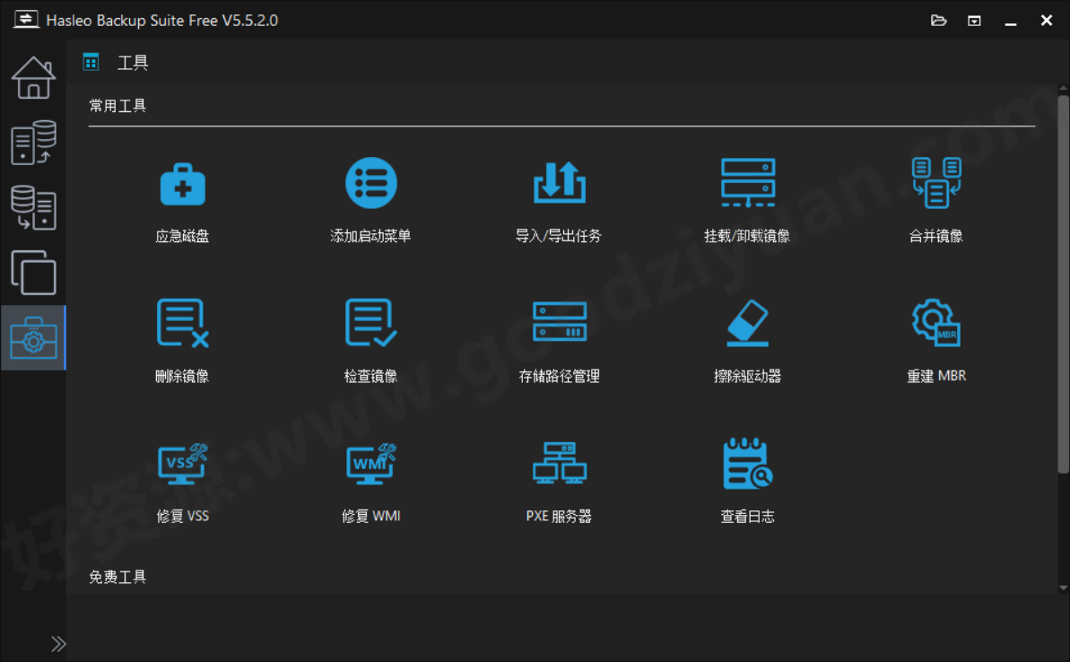Open the 应急磁盘 emergency disk tool
1070x662 pixels.
[183, 199]
